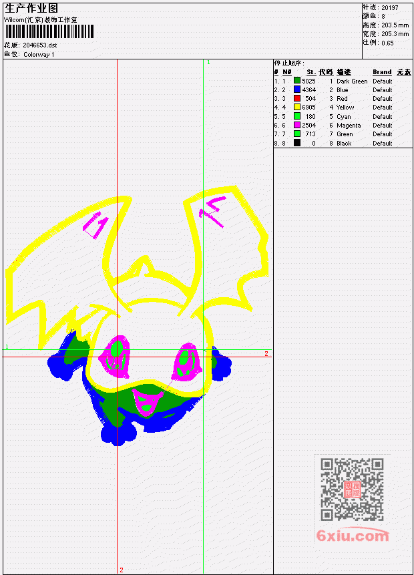Image resolution: width=414 pixels, height=575 pixels.
Task: Click the width value 205.3 mm
Action: tap(395, 34)
